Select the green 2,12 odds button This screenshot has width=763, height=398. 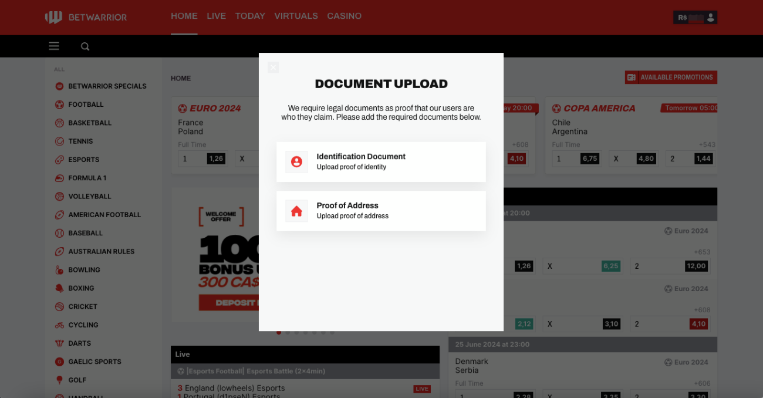[524, 324]
